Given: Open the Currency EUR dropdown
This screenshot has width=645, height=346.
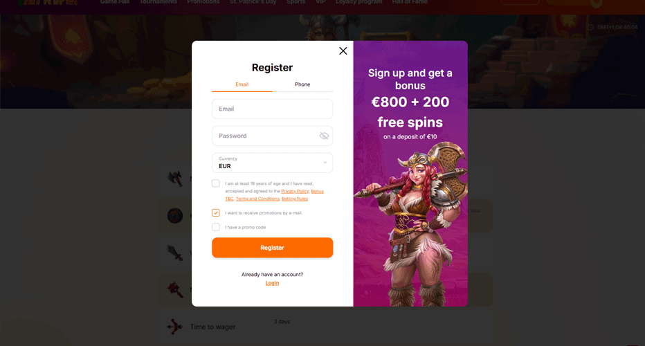Looking at the screenshot, I should click(x=272, y=163).
